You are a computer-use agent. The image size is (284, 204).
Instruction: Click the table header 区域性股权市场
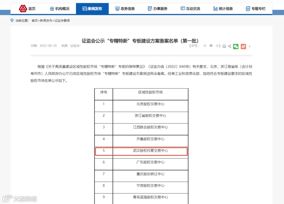pos(150,92)
